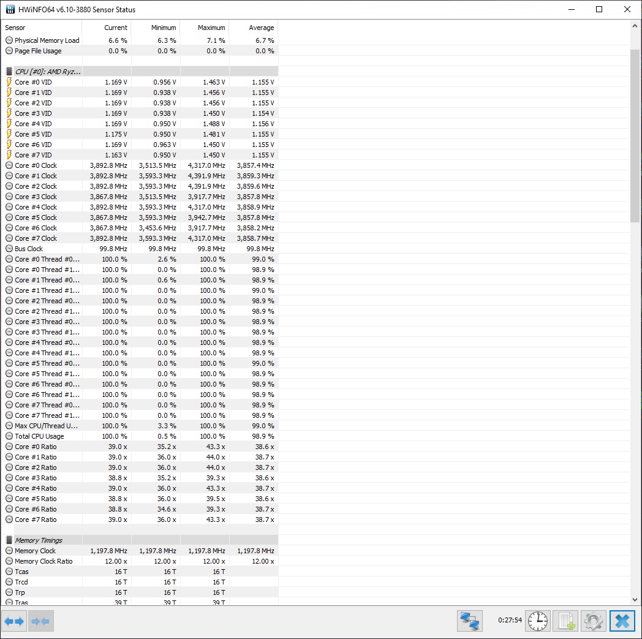The image size is (642, 639).
Task: Select the Core #7 Ratio row label
Action: (36, 520)
